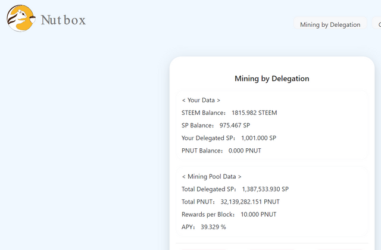This screenshot has width=381, height=250.
Task: Click the Nutbox brand name text
Action: pos(63,20)
